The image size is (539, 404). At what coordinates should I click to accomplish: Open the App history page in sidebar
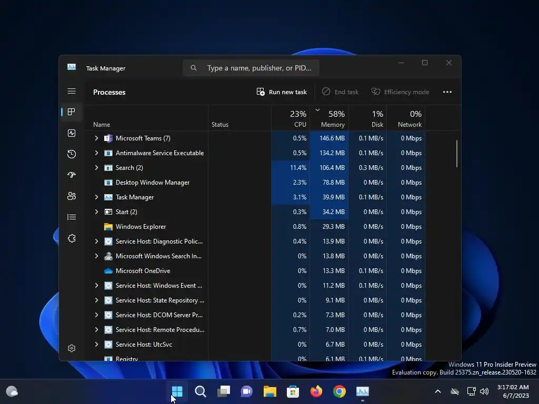(72, 154)
